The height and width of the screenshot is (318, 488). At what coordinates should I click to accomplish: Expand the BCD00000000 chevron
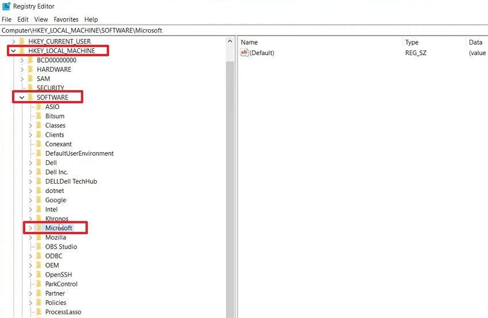coord(22,60)
